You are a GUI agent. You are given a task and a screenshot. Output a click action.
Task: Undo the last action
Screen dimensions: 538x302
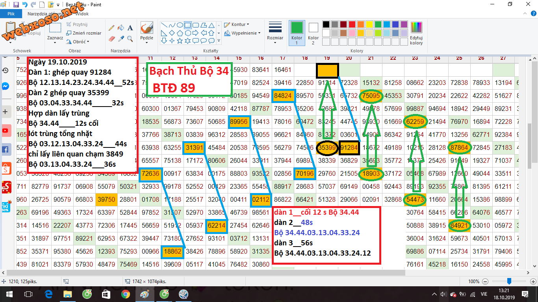pyautogui.click(x=25, y=5)
